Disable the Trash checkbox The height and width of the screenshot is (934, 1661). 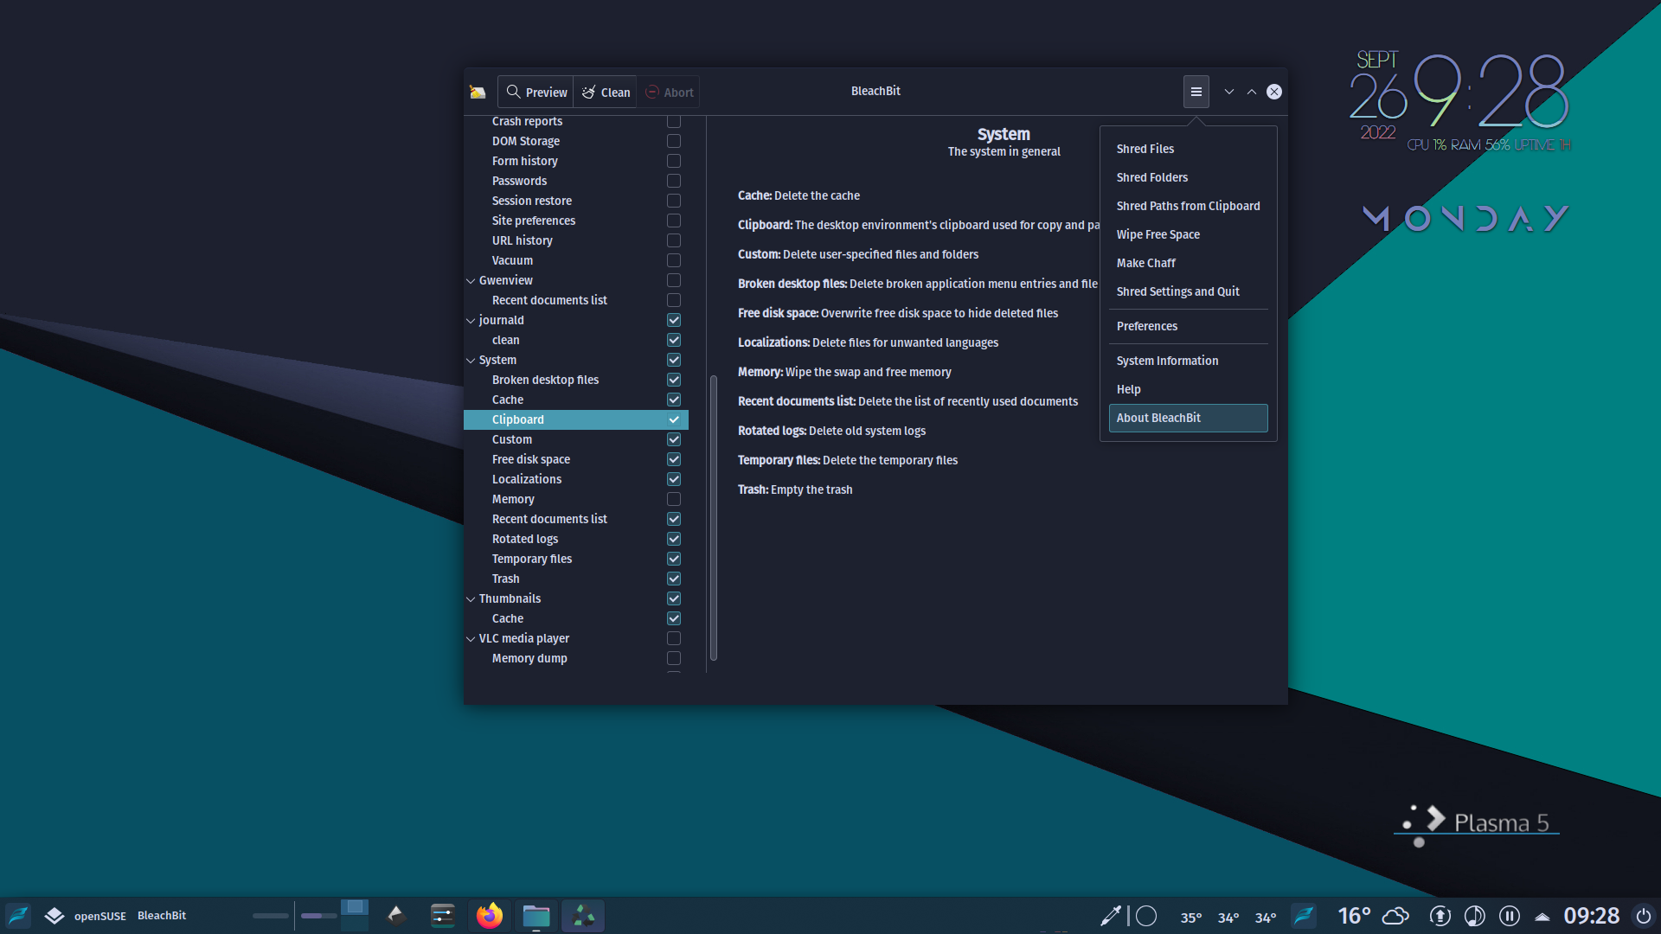[674, 579]
